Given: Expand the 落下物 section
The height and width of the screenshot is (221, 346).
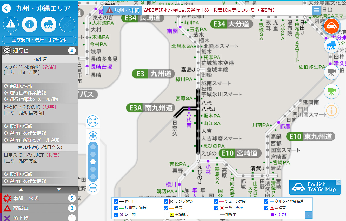Looking at the screenshot, I should coord(40,218).
